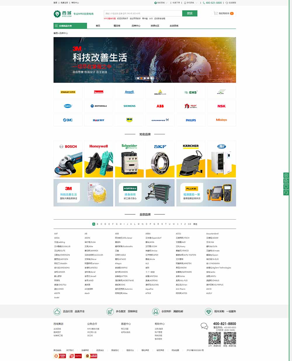This screenshot has width=292, height=361.
Task: Open the SKF bearing brand card
Action: [x=160, y=159]
